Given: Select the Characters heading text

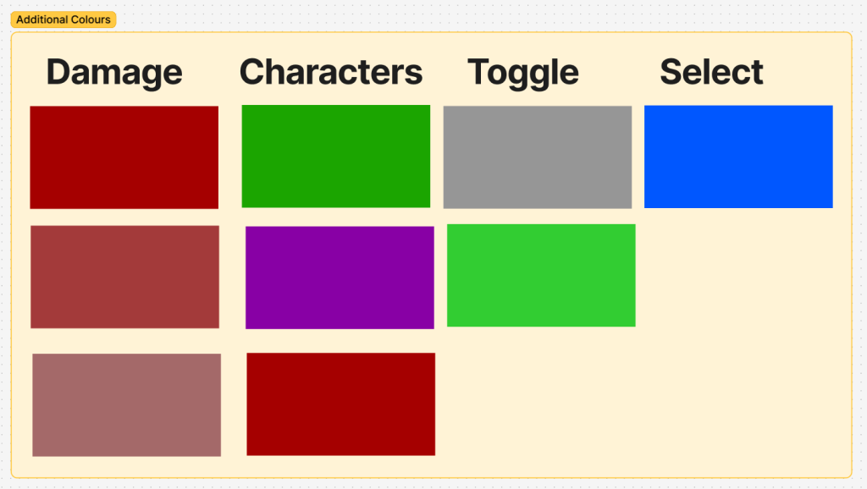Looking at the screenshot, I should point(331,73).
